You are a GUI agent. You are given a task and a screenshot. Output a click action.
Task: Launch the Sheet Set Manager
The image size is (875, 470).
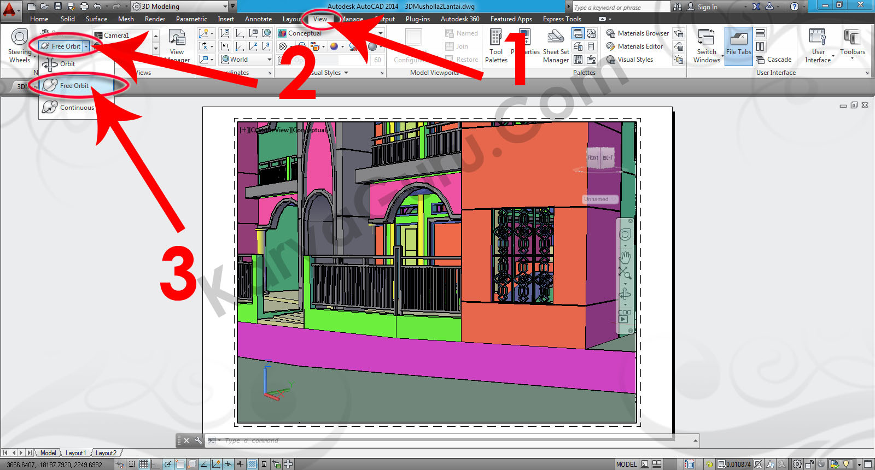pyautogui.click(x=556, y=46)
